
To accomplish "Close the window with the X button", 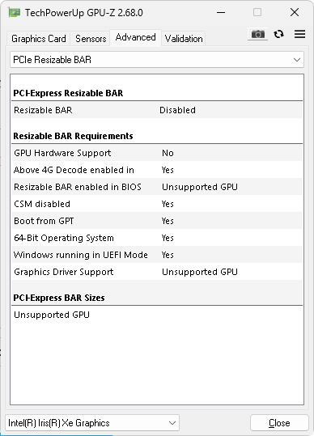I will [295, 12].
